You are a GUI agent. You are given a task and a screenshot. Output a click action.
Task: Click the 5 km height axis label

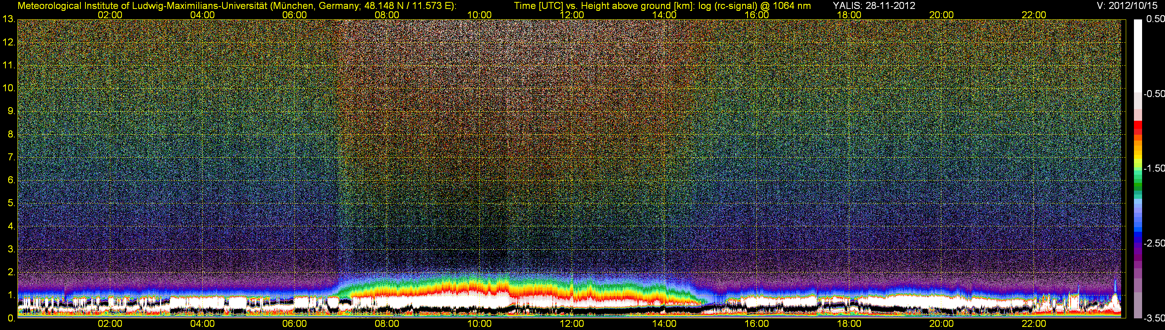point(11,203)
